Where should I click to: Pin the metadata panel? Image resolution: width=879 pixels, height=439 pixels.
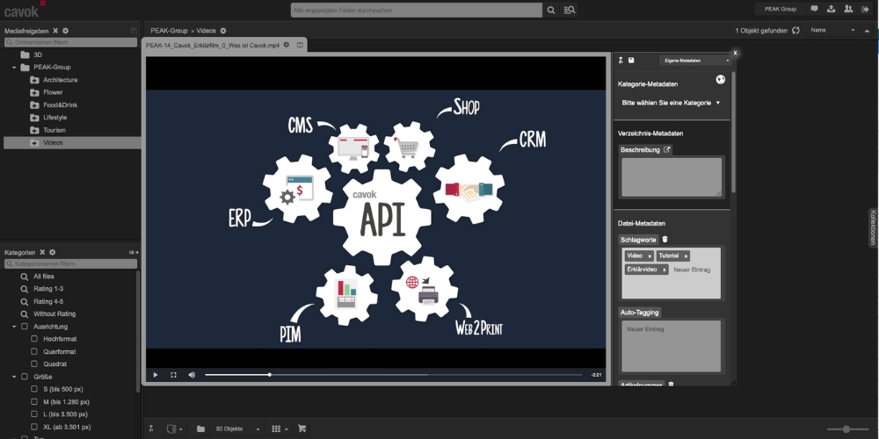coord(621,60)
